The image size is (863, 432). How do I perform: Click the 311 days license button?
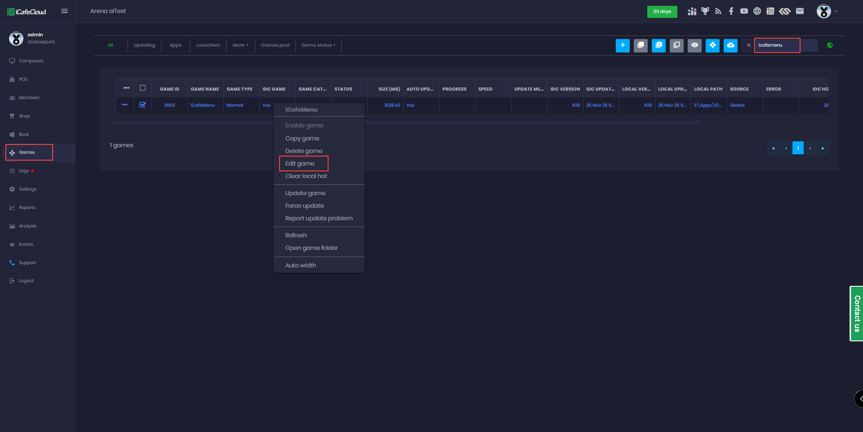tap(662, 12)
